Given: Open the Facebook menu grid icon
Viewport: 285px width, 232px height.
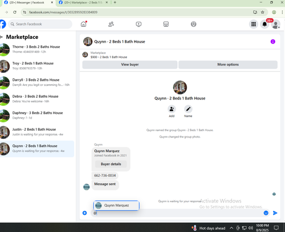Looking at the screenshot, I should (254, 24).
